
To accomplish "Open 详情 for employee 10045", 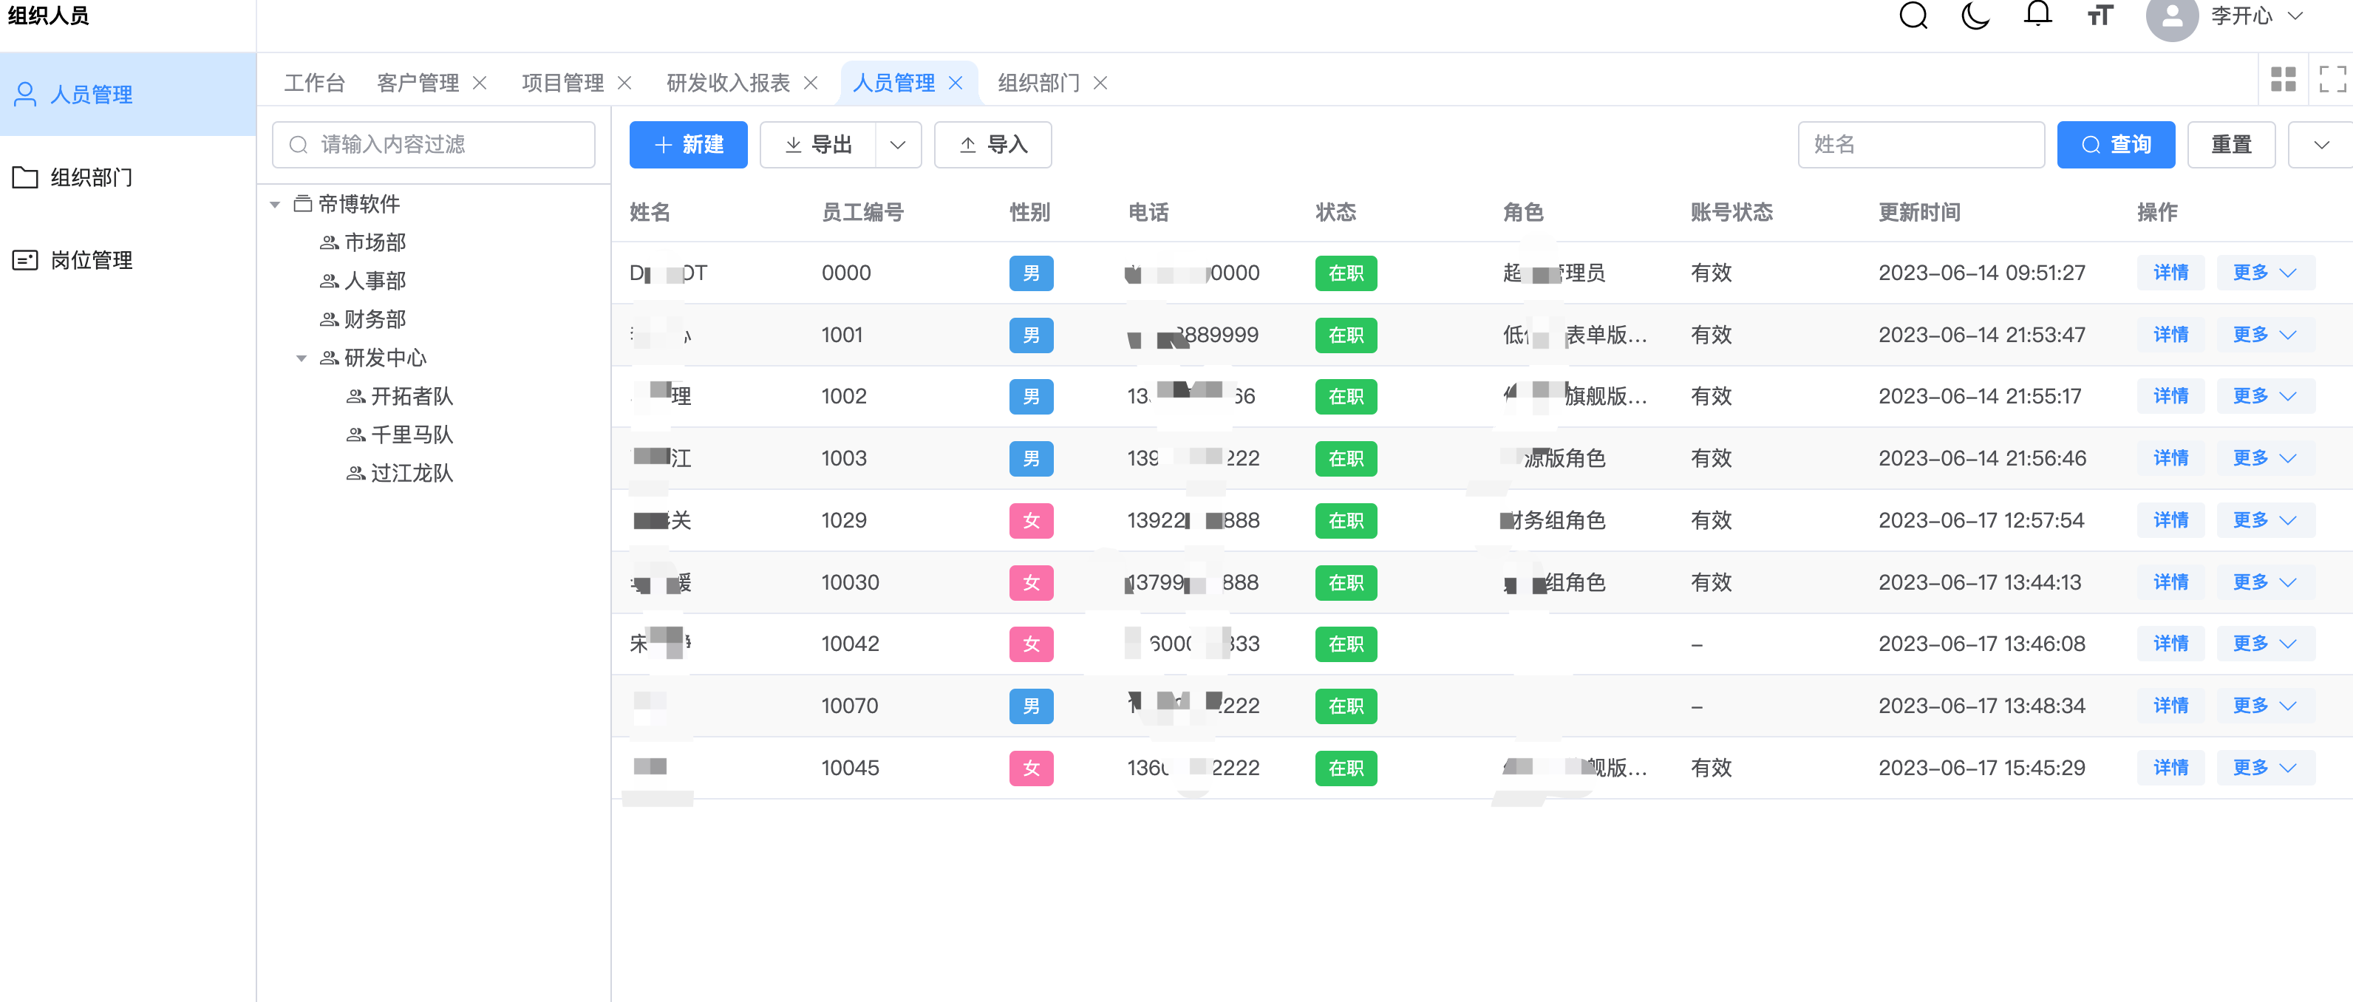I will coord(2170,767).
